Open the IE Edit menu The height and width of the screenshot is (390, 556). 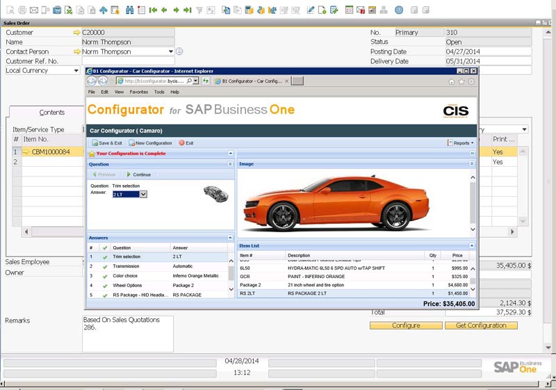pyautogui.click(x=105, y=92)
